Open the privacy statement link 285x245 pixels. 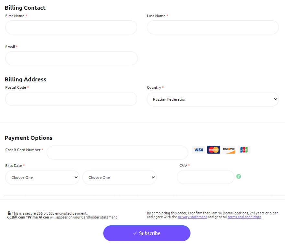(x=192, y=217)
